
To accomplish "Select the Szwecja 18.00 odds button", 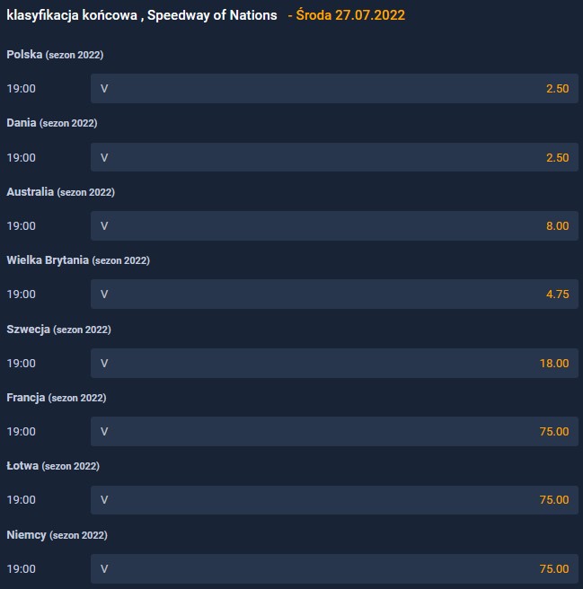I will [x=334, y=363].
